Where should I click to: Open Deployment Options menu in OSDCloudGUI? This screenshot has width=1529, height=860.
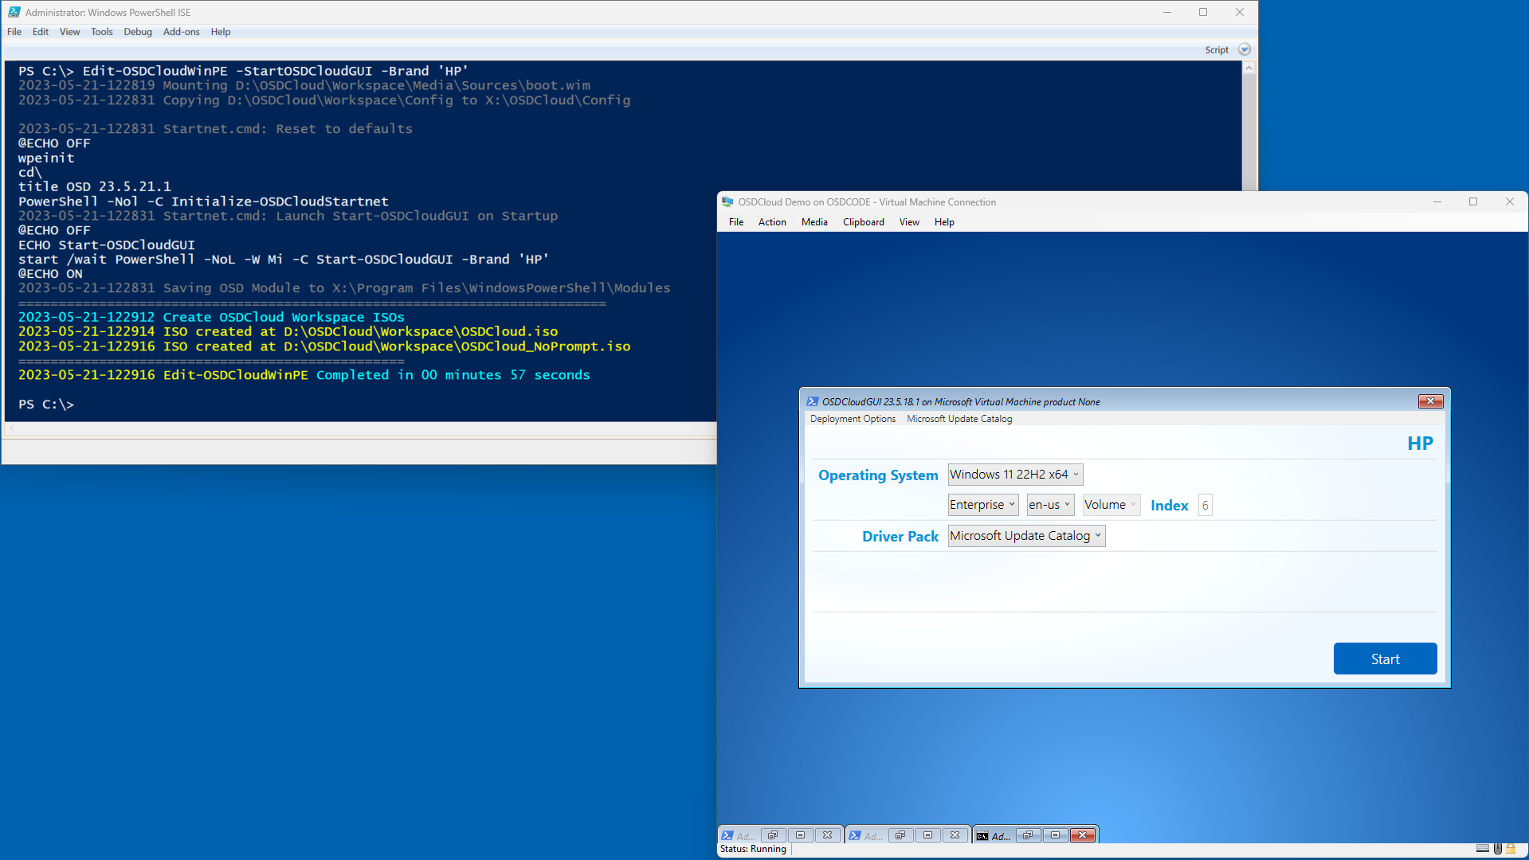pos(853,419)
